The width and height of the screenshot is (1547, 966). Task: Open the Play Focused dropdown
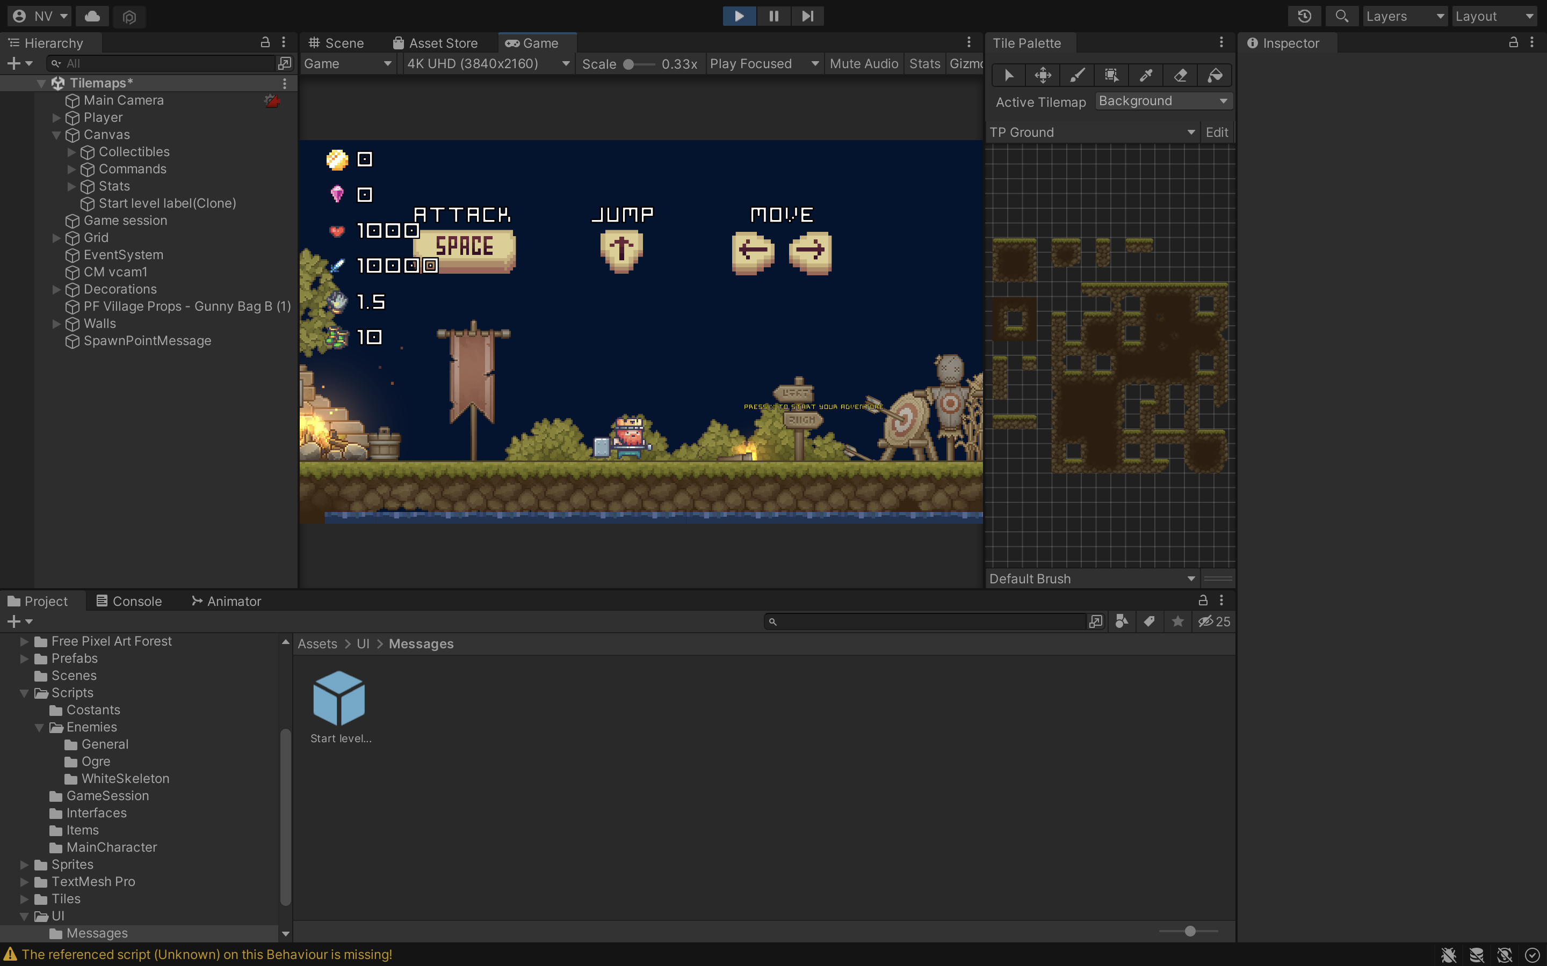point(764,63)
